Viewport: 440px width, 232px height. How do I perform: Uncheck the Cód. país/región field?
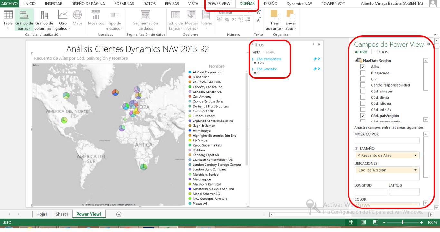coord(363,116)
